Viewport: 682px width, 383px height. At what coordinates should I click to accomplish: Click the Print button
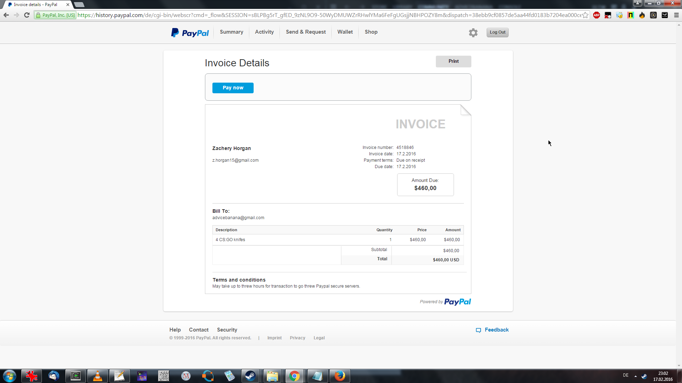click(x=453, y=61)
